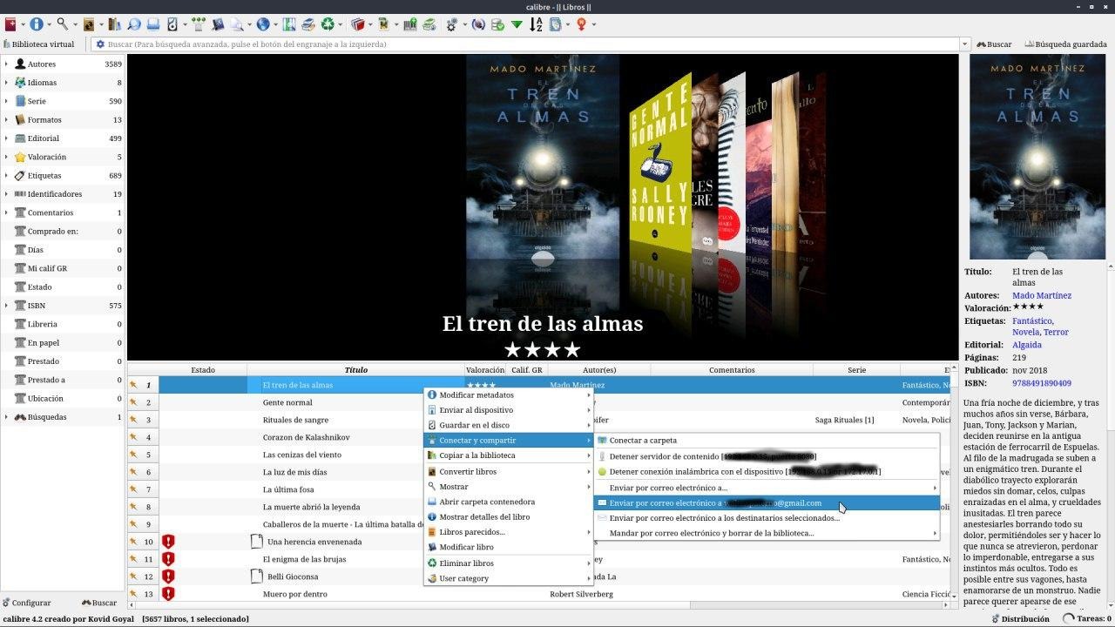Choose Mostrar detalles del libro

tap(509, 517)
